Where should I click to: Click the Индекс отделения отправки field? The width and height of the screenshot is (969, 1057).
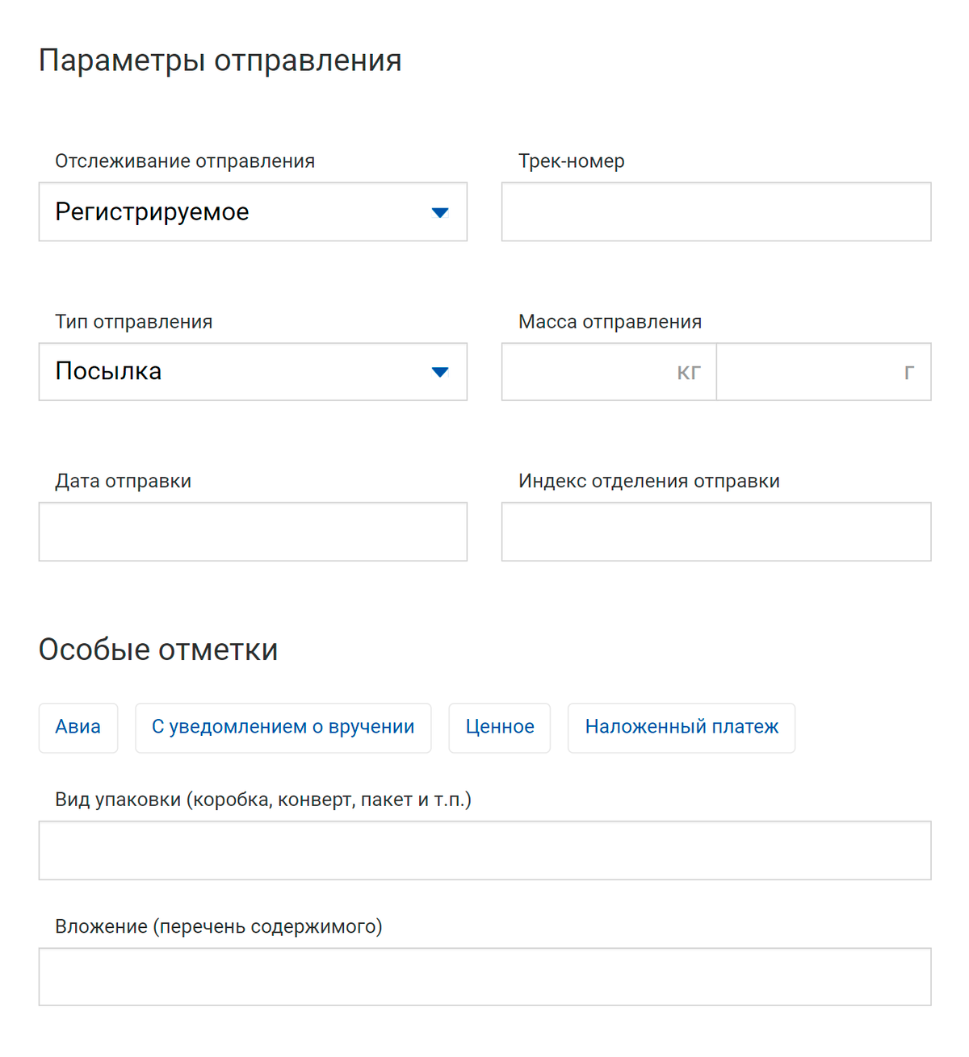click(715, 532)
